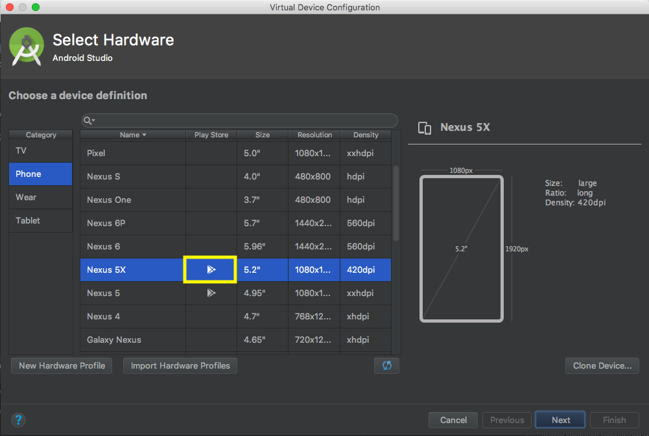
Task: Proceed by clicking Next
Action: coord(560,420)
